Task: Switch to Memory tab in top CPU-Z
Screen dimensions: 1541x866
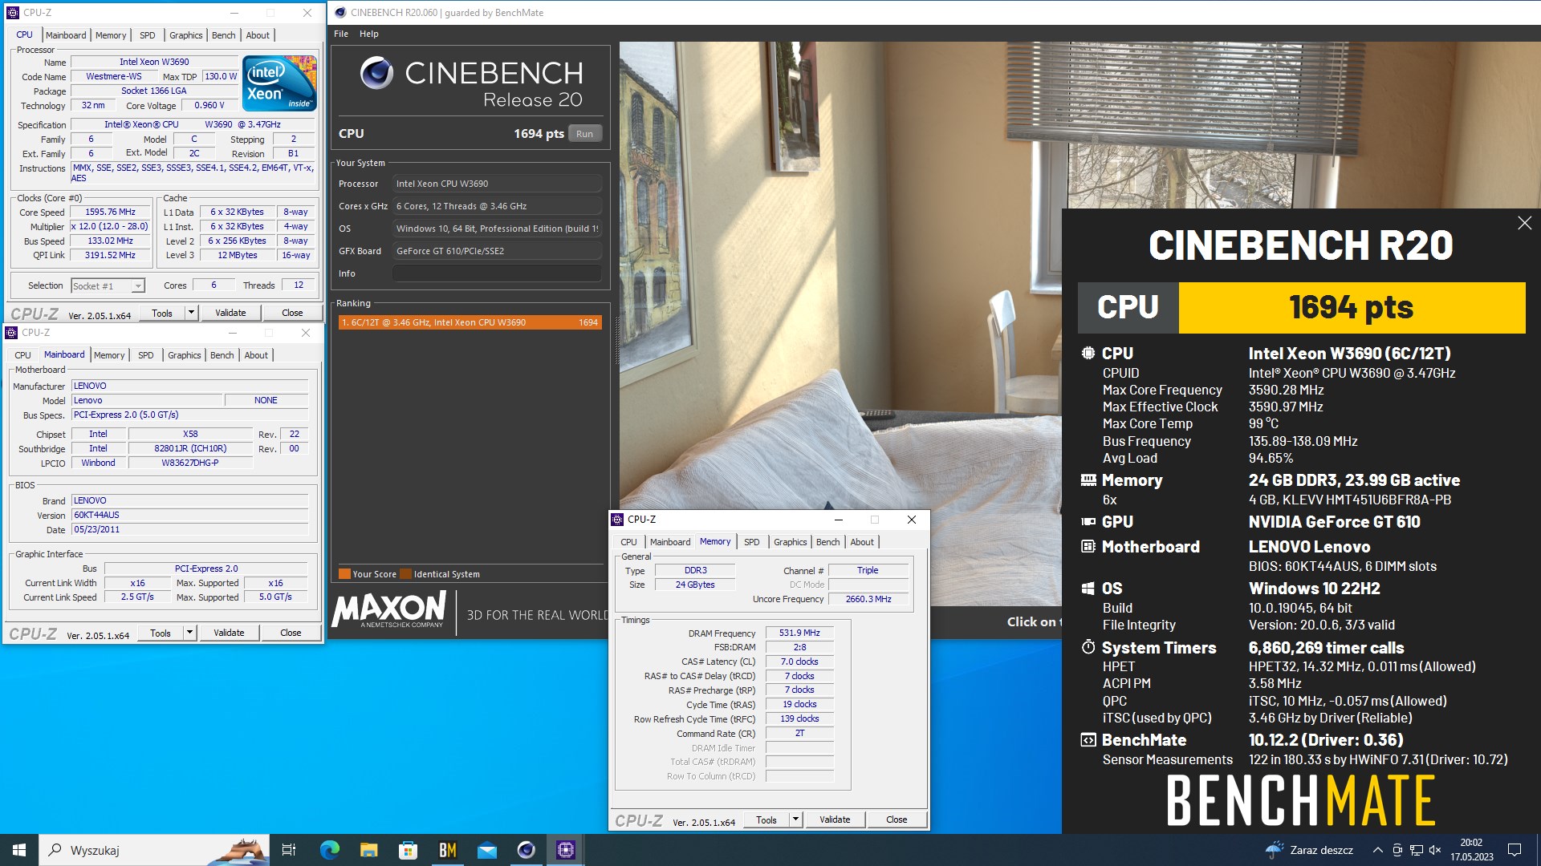Action: click(x=111, y=35)
